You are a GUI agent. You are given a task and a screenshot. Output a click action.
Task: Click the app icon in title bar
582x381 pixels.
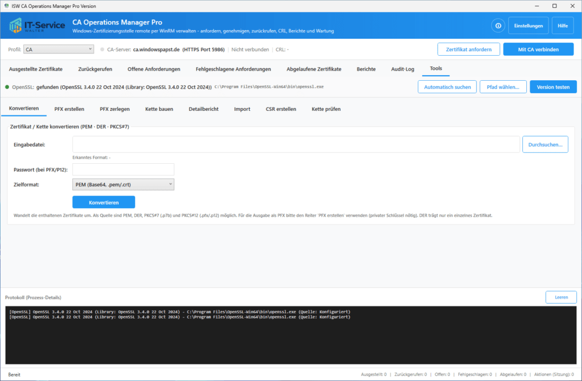tap(6, 6)
